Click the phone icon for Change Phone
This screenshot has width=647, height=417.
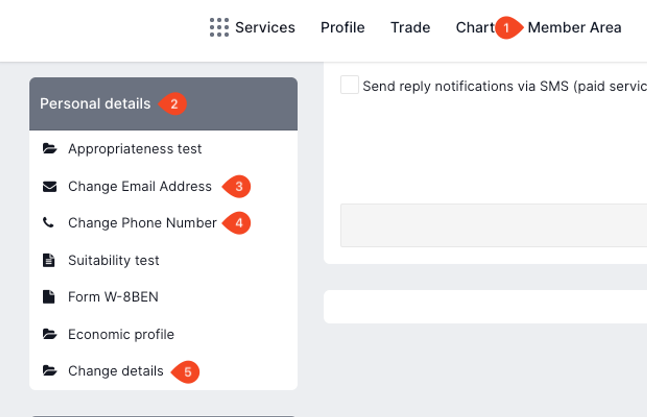click(49, 223)
